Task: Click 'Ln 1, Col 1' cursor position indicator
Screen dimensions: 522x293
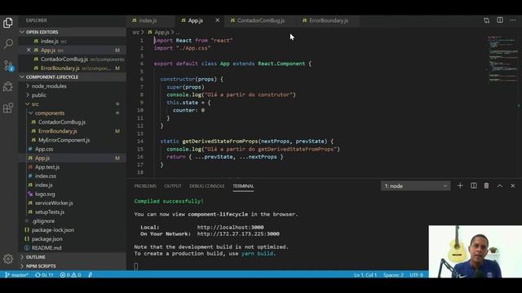Action: click(x=365, y=275)
